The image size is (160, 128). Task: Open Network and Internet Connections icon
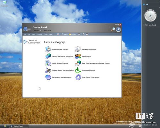click(x=48, y=56)
